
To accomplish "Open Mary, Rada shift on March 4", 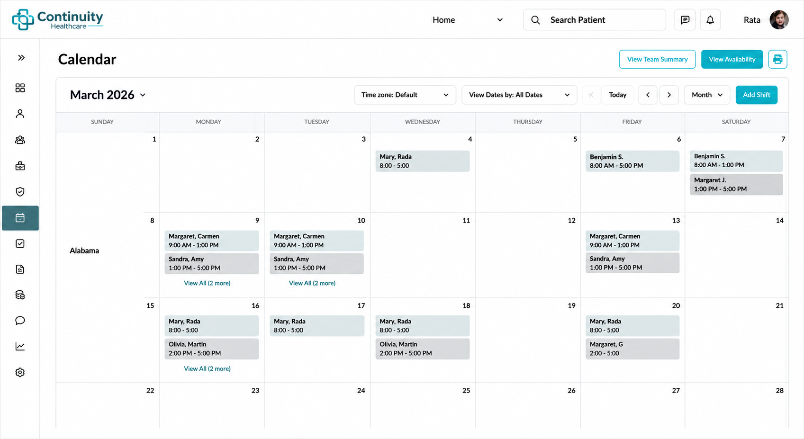I will 423,161.
